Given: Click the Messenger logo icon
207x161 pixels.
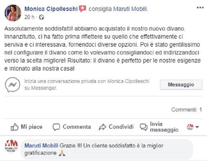Looking at the screenshot, I should click(13, 85).
